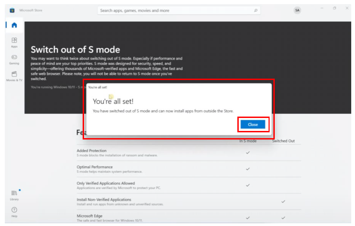
Task: Click the Microsoft Store logo icon
Action: click(x=12, y=10)
